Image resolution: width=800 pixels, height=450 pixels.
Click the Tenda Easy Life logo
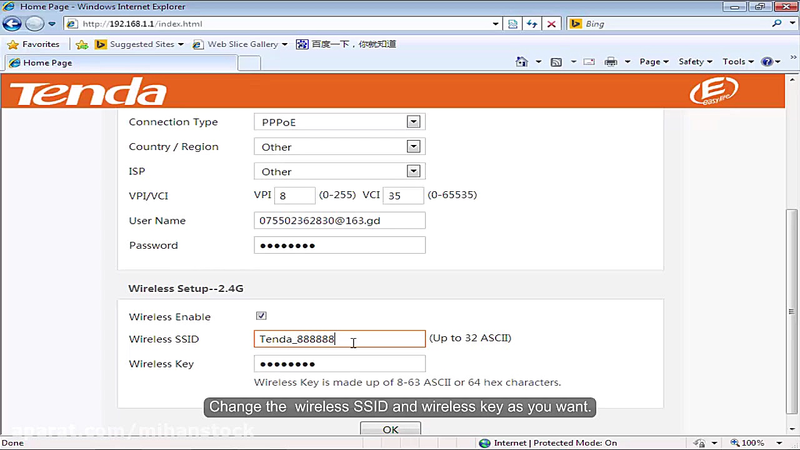coord(714,91)
